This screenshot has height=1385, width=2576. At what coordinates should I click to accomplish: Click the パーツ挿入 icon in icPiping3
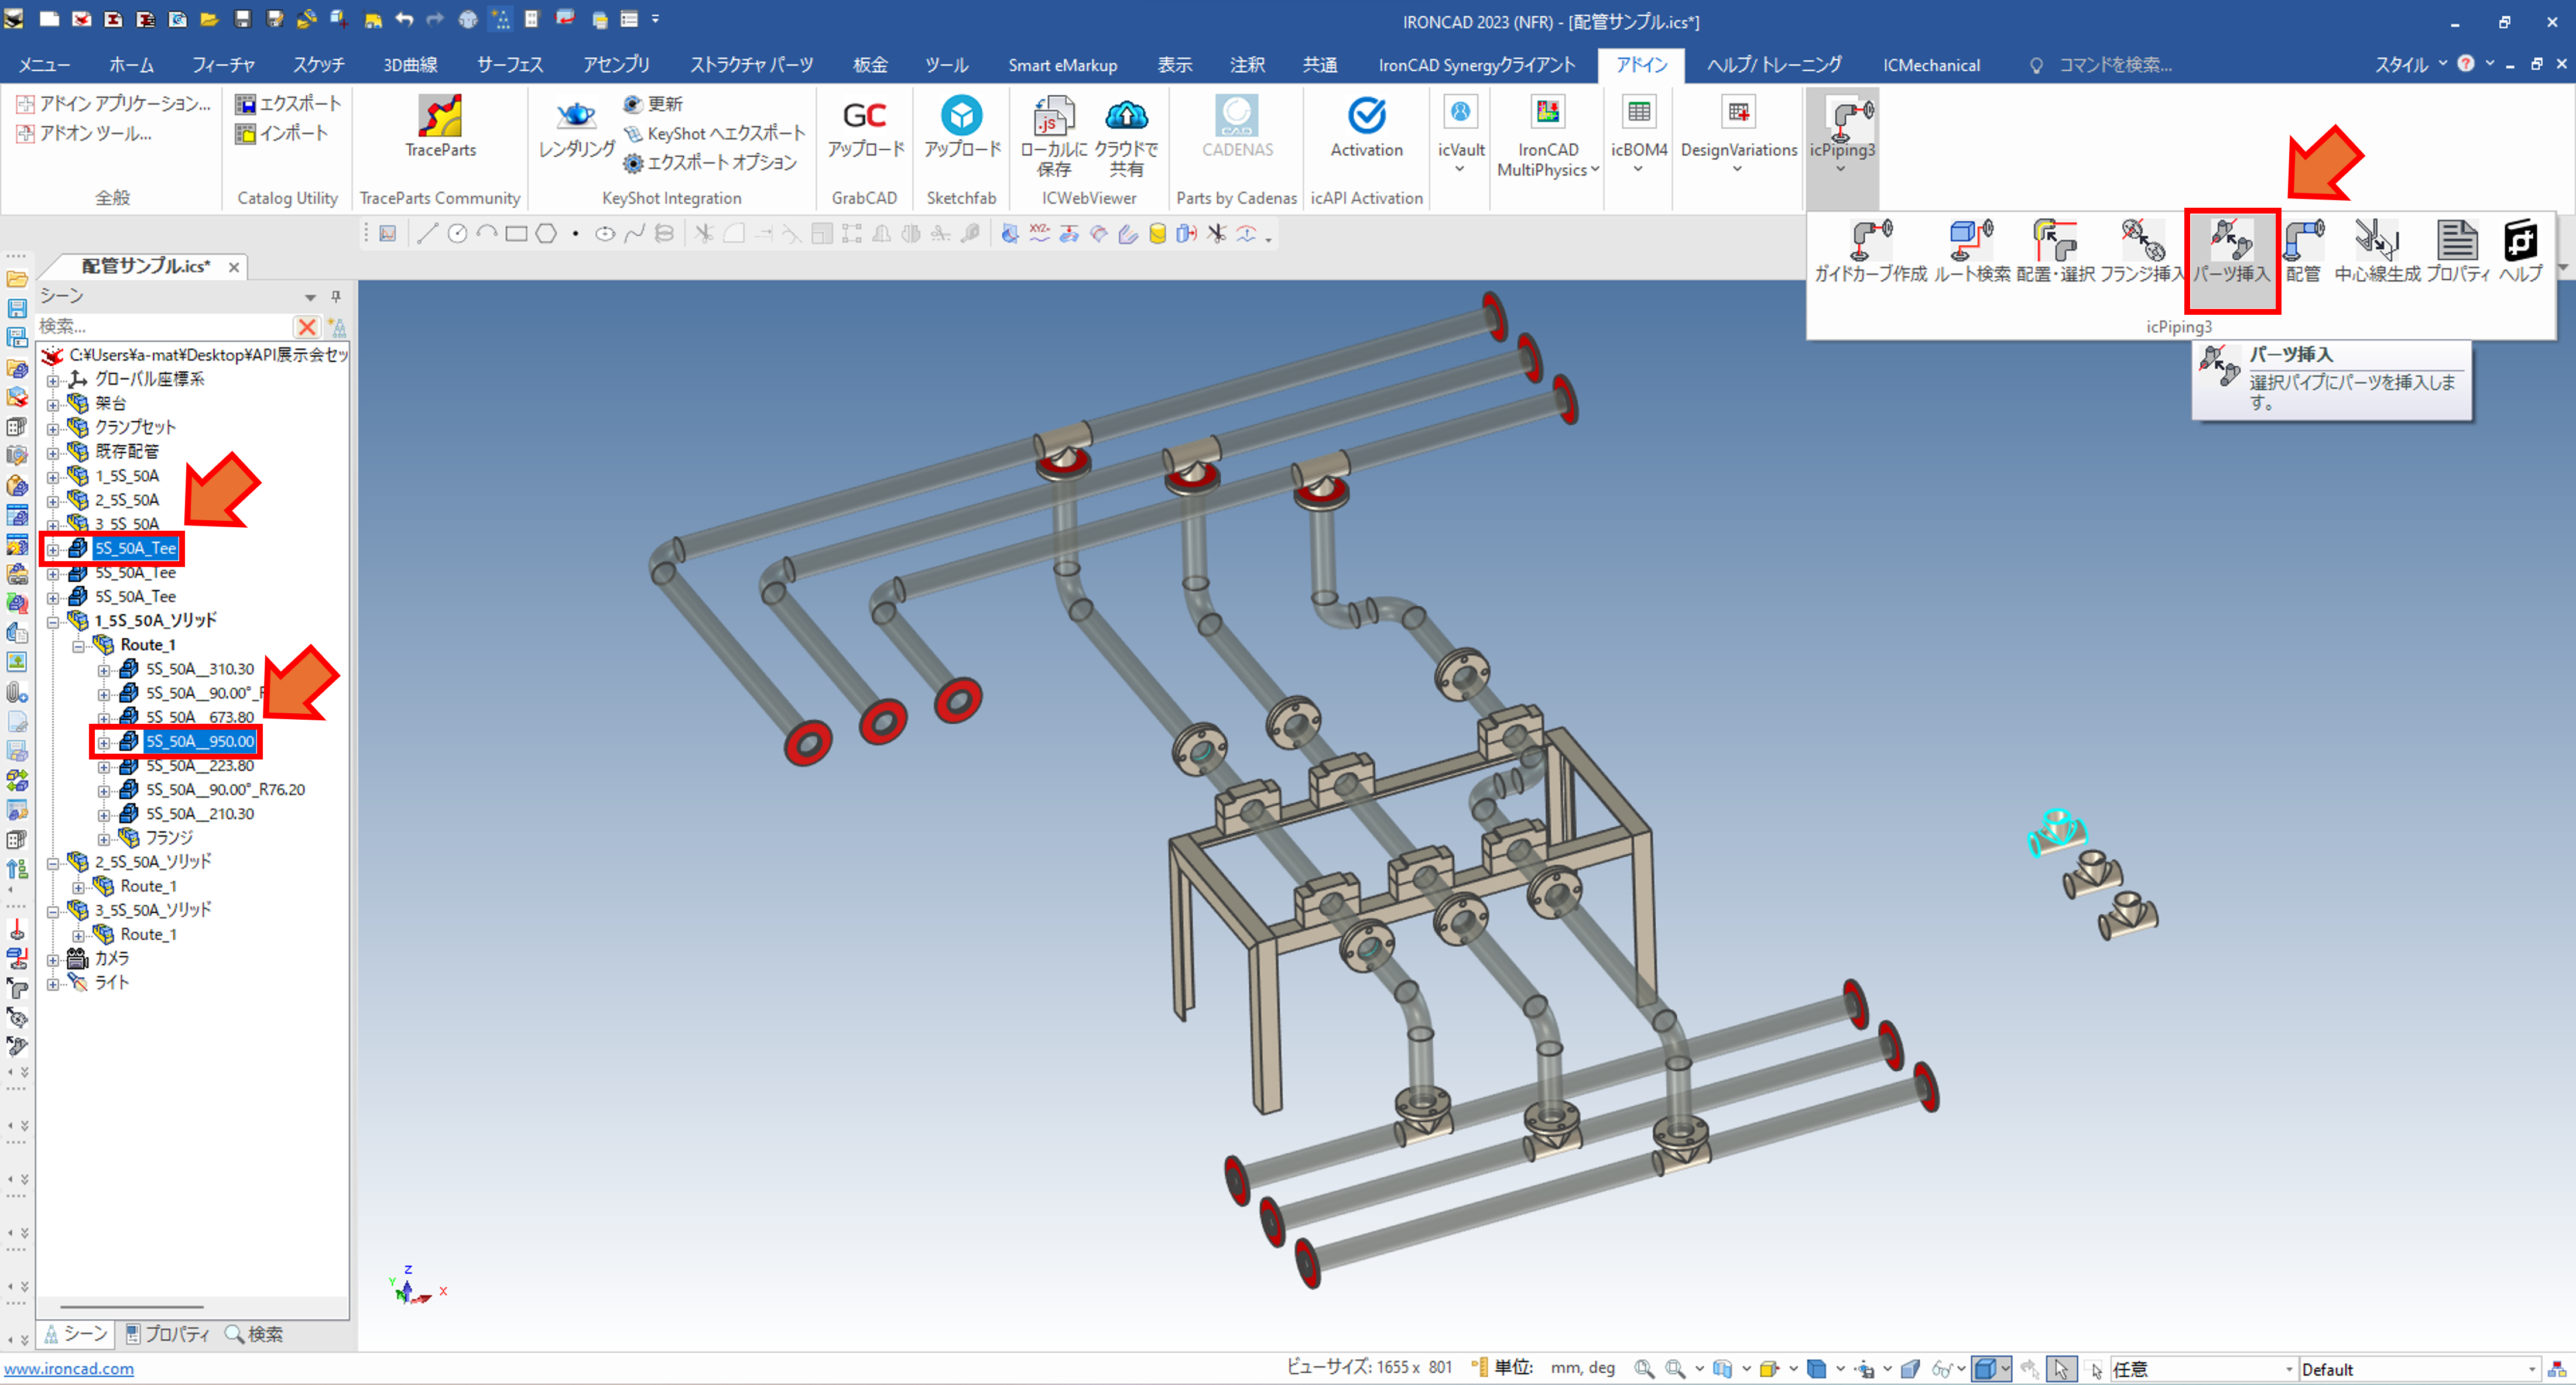pyautogui.click(x=2231, y=241)
